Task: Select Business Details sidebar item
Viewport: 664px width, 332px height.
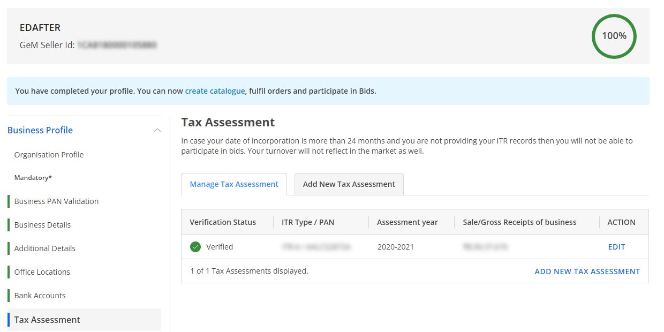Action: point(42,225)
